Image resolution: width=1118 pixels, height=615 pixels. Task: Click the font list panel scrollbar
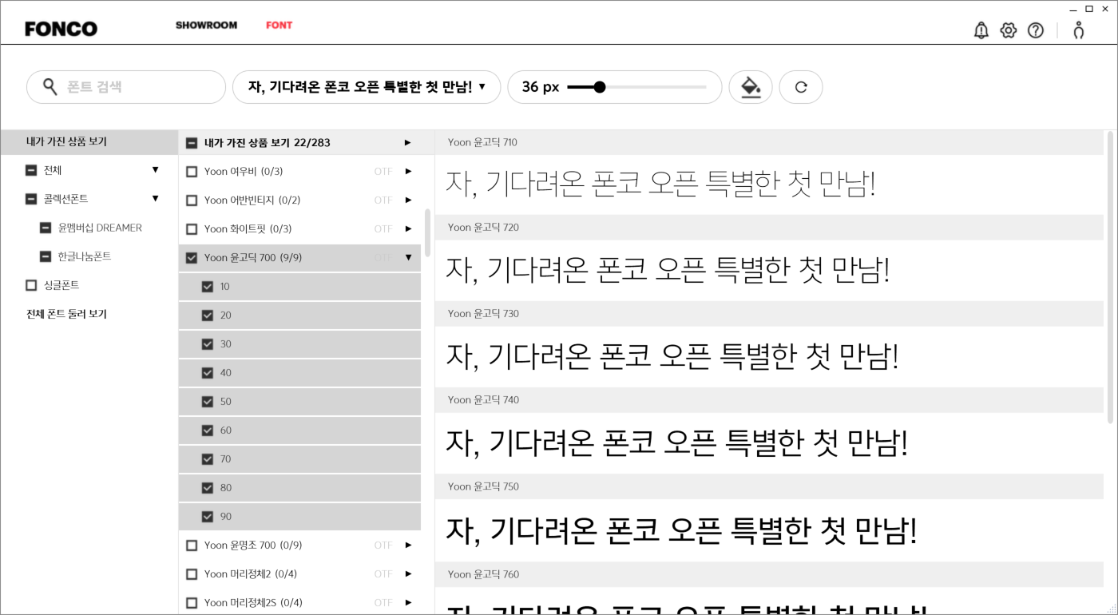427,232
